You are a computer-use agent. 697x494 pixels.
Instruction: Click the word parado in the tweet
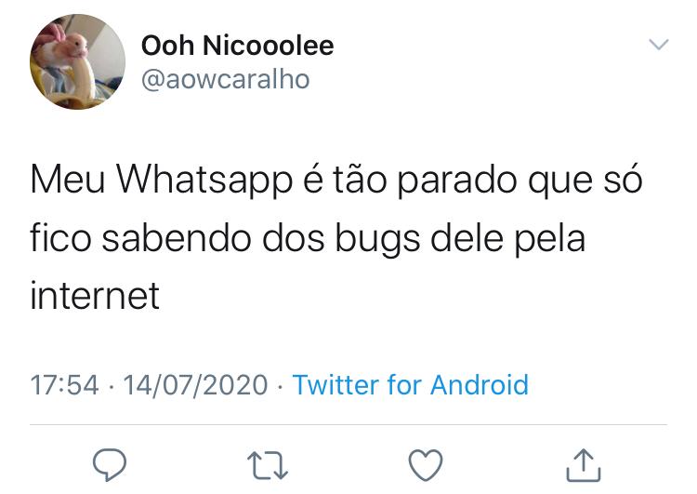[x=457, y=181]
